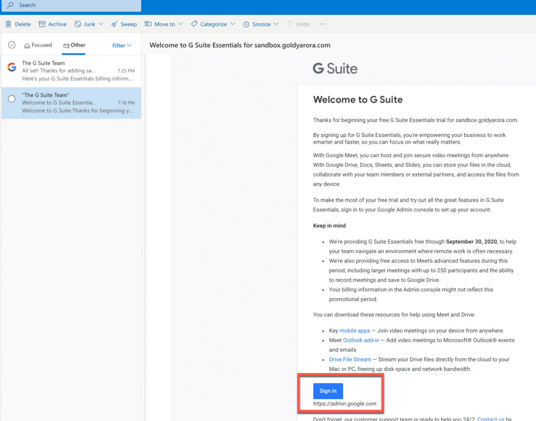536x421 pixels.
Task: Switch to the Focused inbox tab
Action: pos(38,45)
